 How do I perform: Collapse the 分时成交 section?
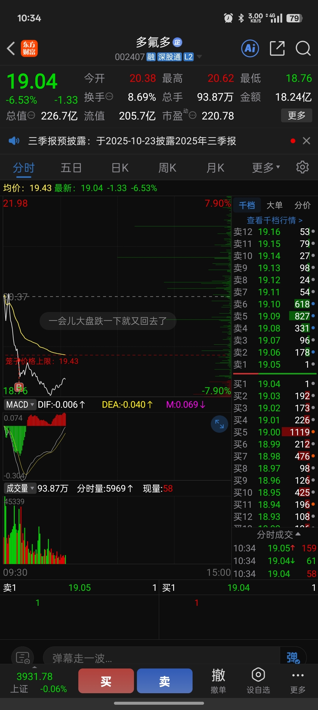(x=279, y=534)
